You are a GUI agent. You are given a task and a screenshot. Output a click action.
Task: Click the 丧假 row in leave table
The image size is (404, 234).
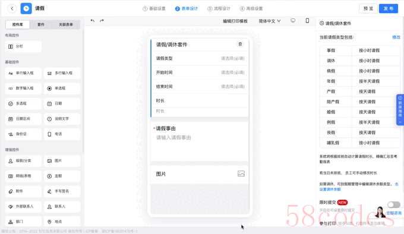pyautogui.click(x=359, y=132)
